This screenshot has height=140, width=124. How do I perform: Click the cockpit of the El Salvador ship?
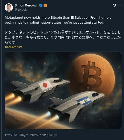tap(95, 95)
